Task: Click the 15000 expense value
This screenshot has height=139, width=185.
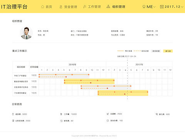Action: point(74,114)
